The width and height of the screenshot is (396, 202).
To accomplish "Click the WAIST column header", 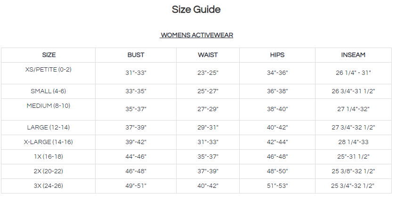I will point(208,55).
